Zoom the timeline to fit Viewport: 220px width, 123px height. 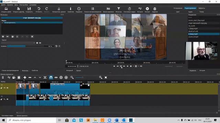click(106, 78)
